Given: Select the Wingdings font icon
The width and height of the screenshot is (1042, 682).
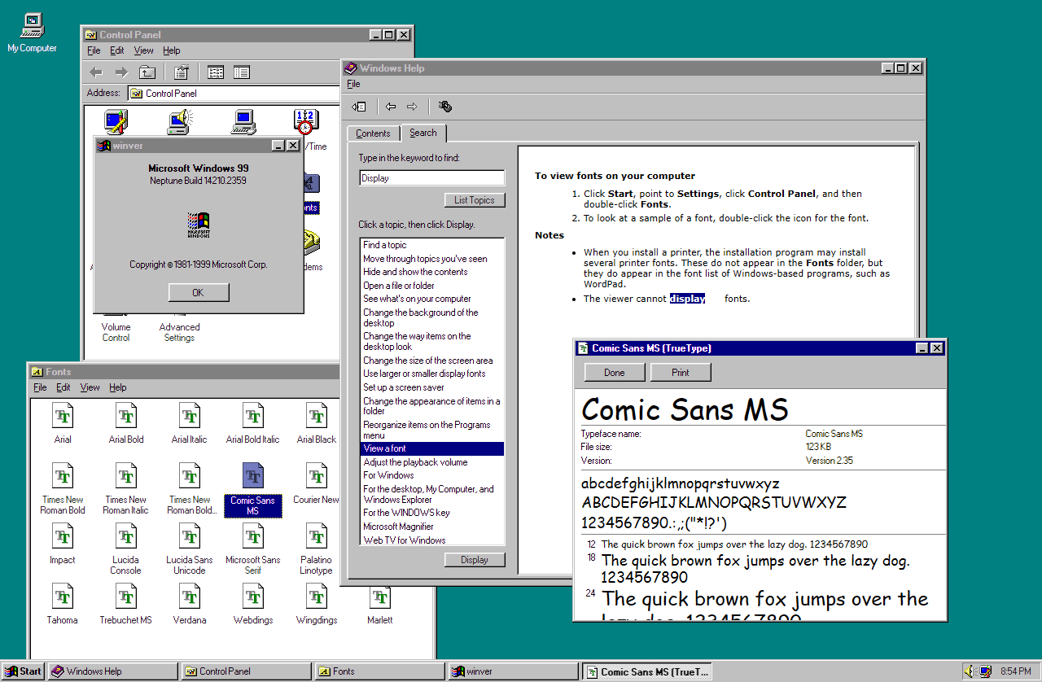Looking at the screenshot, I should (x=317, y=597).
